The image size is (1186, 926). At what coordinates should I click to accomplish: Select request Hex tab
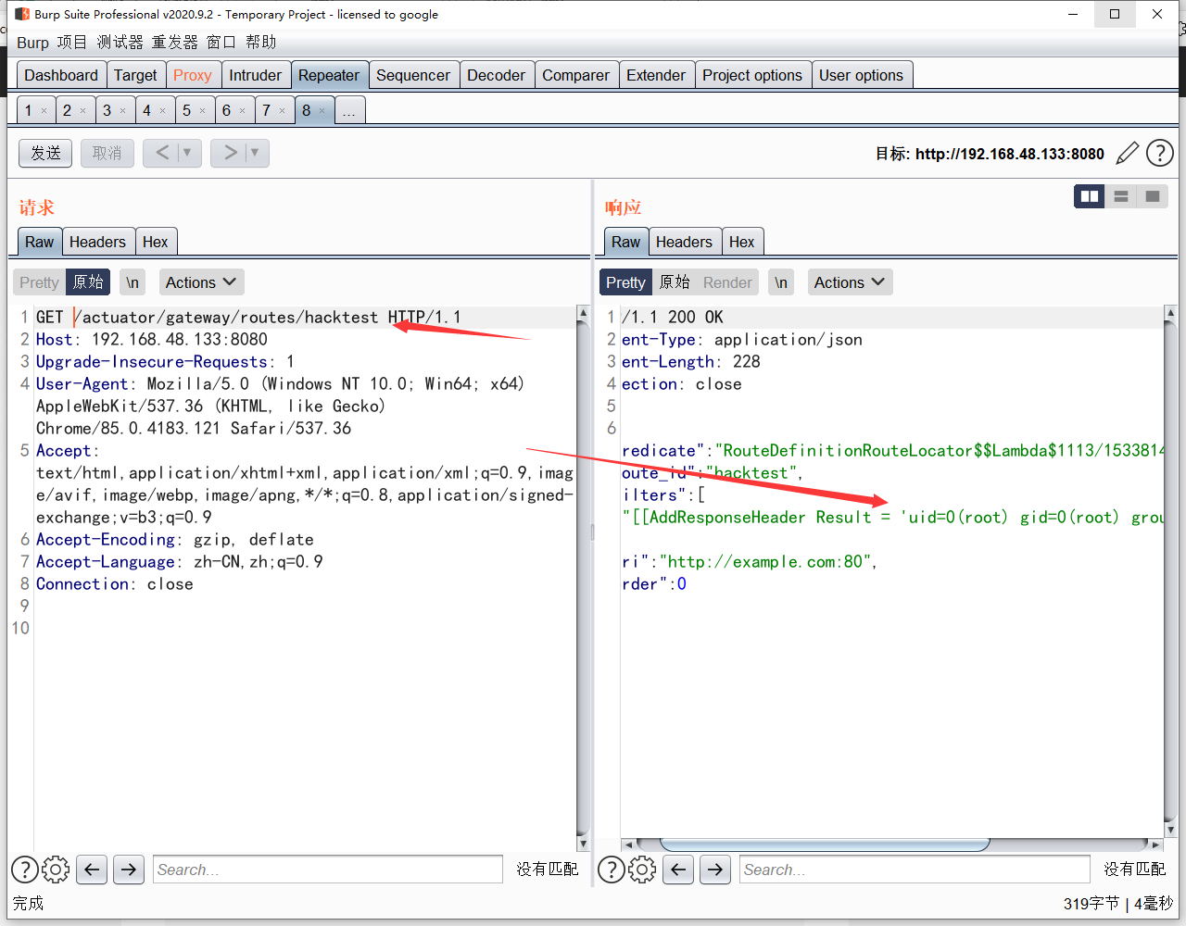tap(156, 242)
